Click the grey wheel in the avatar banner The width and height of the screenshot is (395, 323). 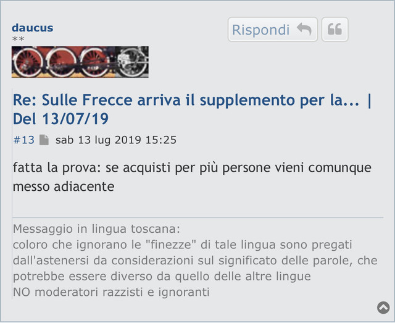point(132,62)
